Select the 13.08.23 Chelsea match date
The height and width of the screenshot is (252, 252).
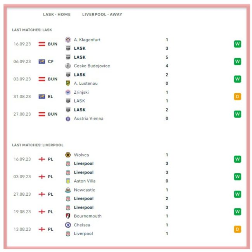click(x=22, y=229)
